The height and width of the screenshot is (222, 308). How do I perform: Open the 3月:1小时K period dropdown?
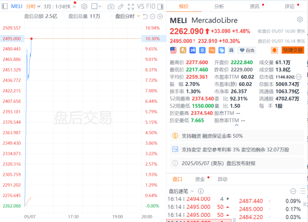click(x=60, y=6)
